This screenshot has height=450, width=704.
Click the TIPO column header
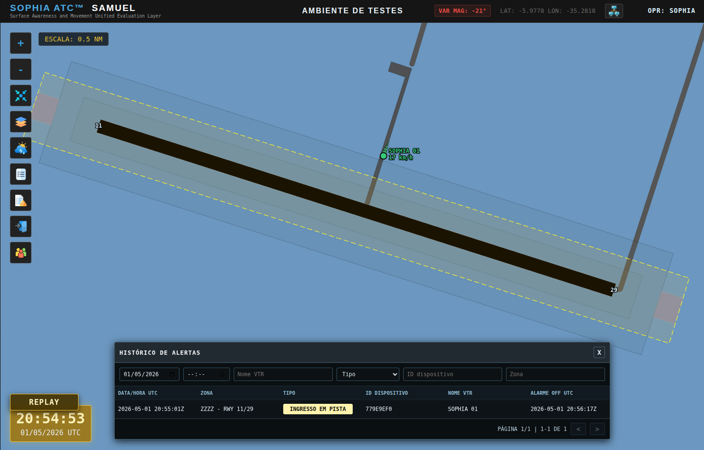289,393
